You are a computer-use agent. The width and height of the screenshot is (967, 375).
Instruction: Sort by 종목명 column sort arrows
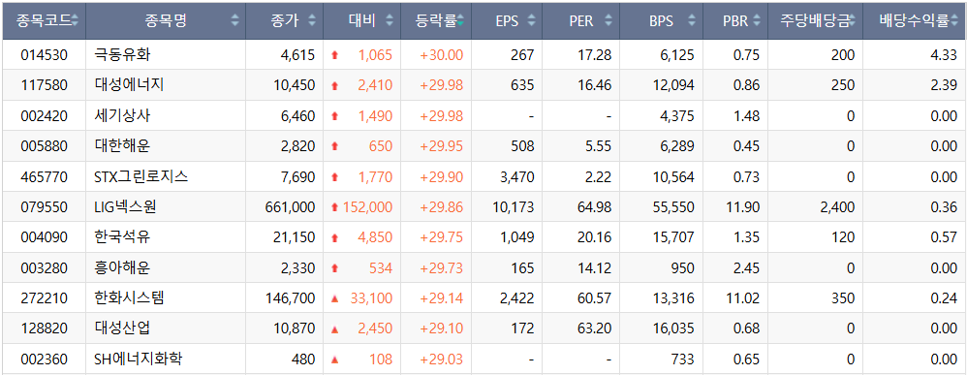click(234, 21)
